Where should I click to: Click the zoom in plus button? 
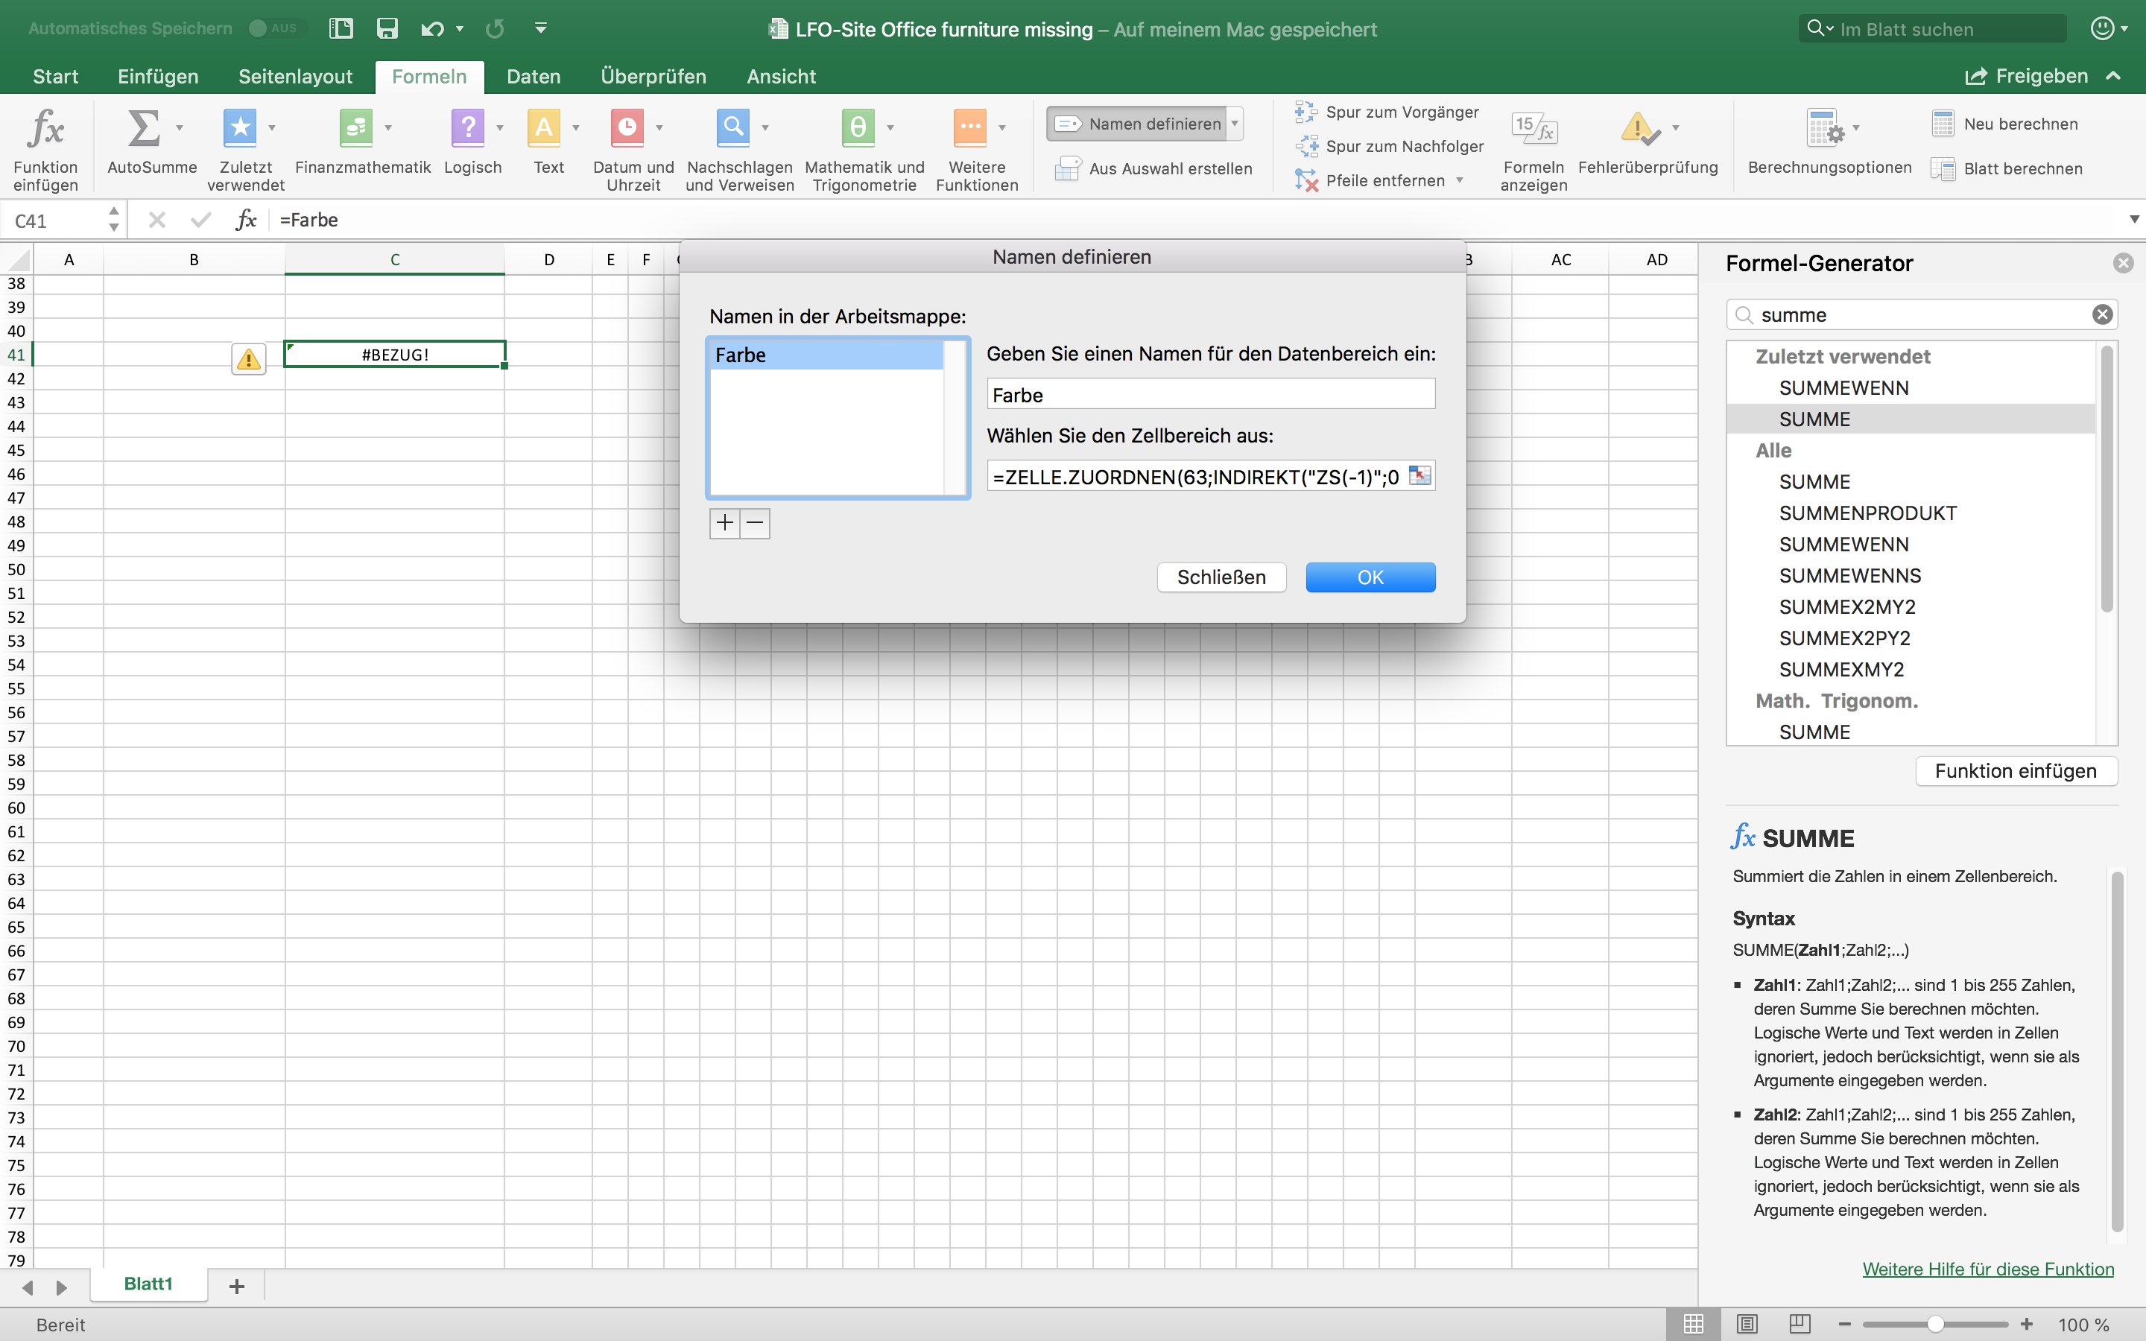pos(2026,1324)
